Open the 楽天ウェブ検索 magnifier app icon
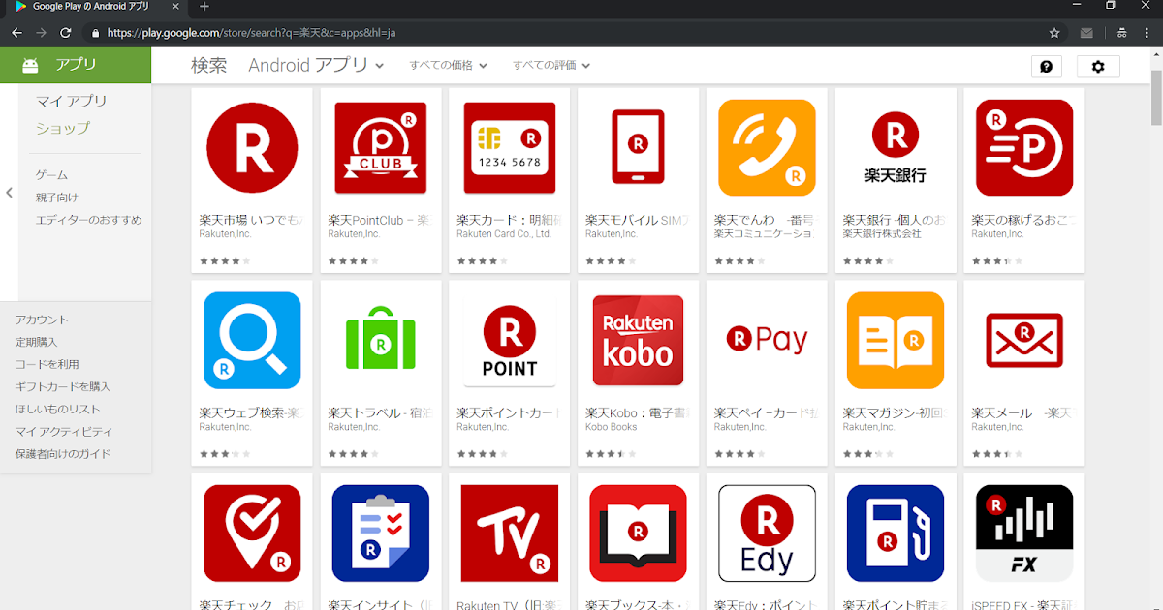This screenshot has width=1163, height=610. (x=252, y=340)
